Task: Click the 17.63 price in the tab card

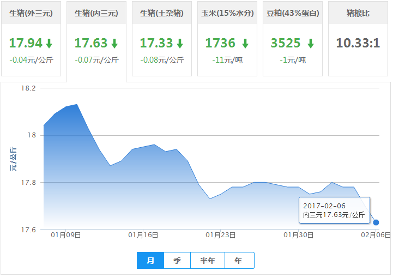Action: pyautogui.click(x=91, y=43)
